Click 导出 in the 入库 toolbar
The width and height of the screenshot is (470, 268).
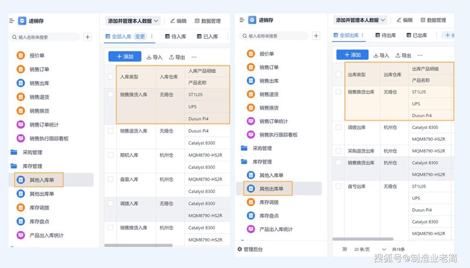177,57
